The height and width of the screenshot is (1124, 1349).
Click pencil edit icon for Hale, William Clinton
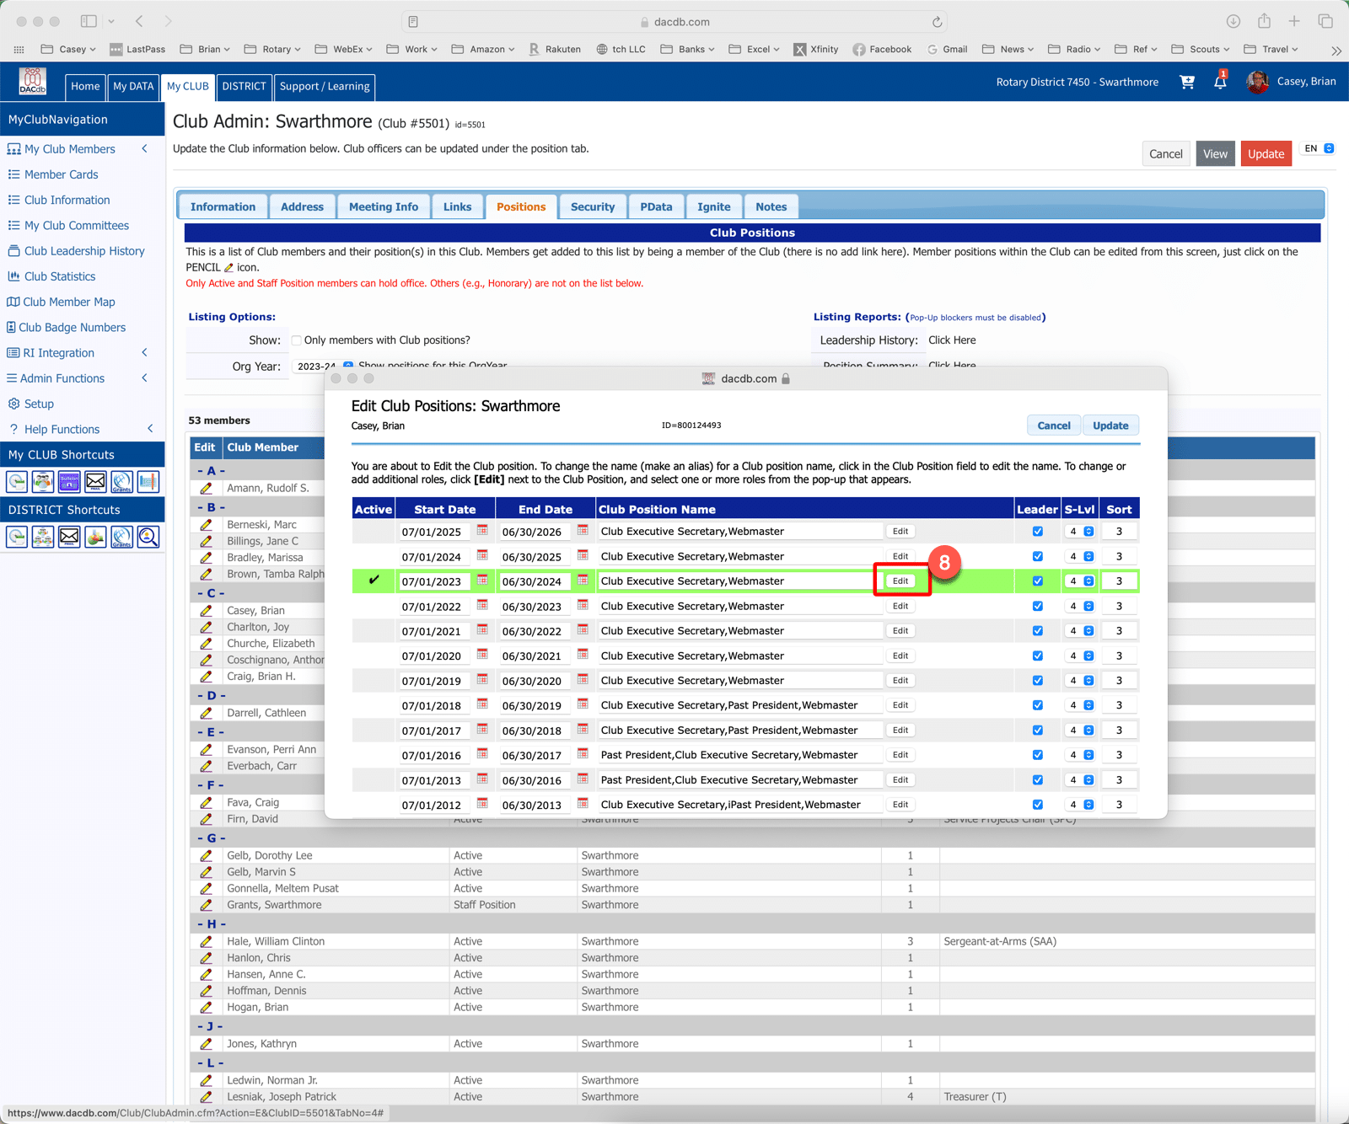[x=206, y=941]
